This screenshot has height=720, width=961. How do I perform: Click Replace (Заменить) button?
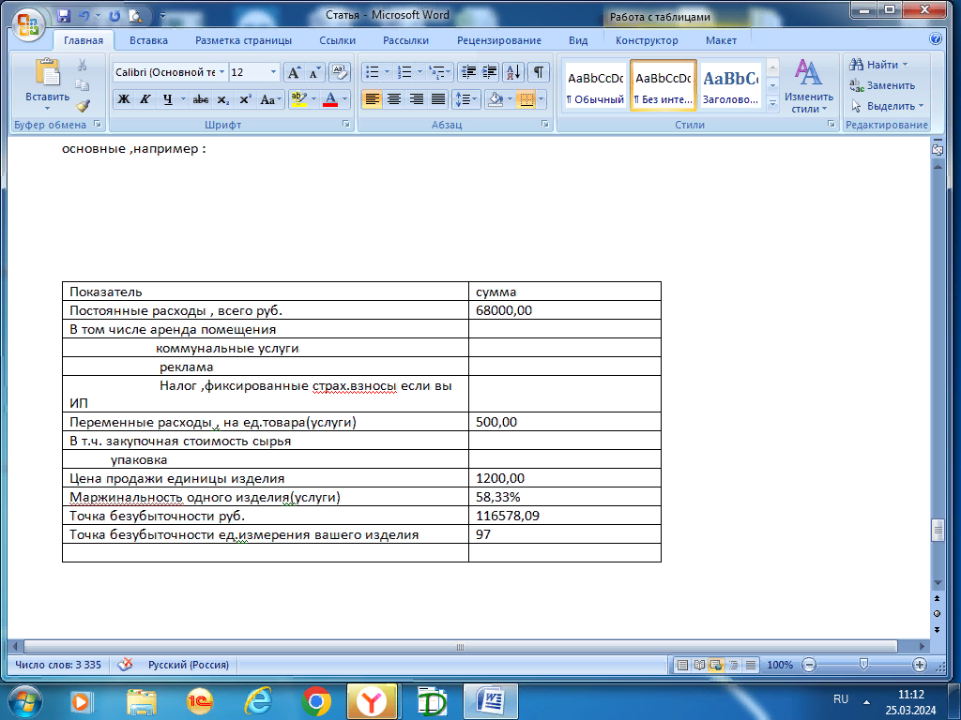[883, 85]
